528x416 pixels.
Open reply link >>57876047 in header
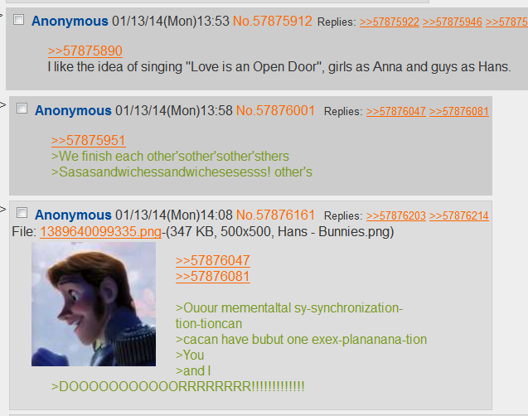(x=396, y=111)
